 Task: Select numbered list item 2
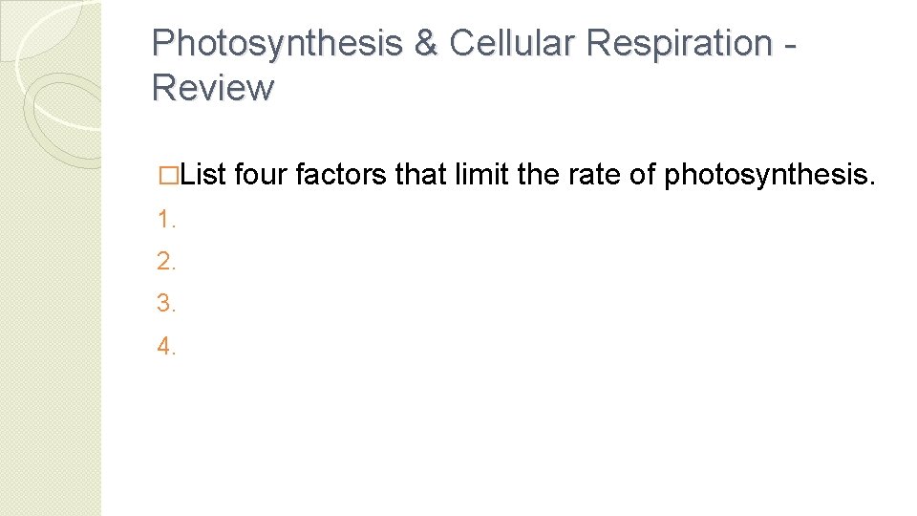167,261
